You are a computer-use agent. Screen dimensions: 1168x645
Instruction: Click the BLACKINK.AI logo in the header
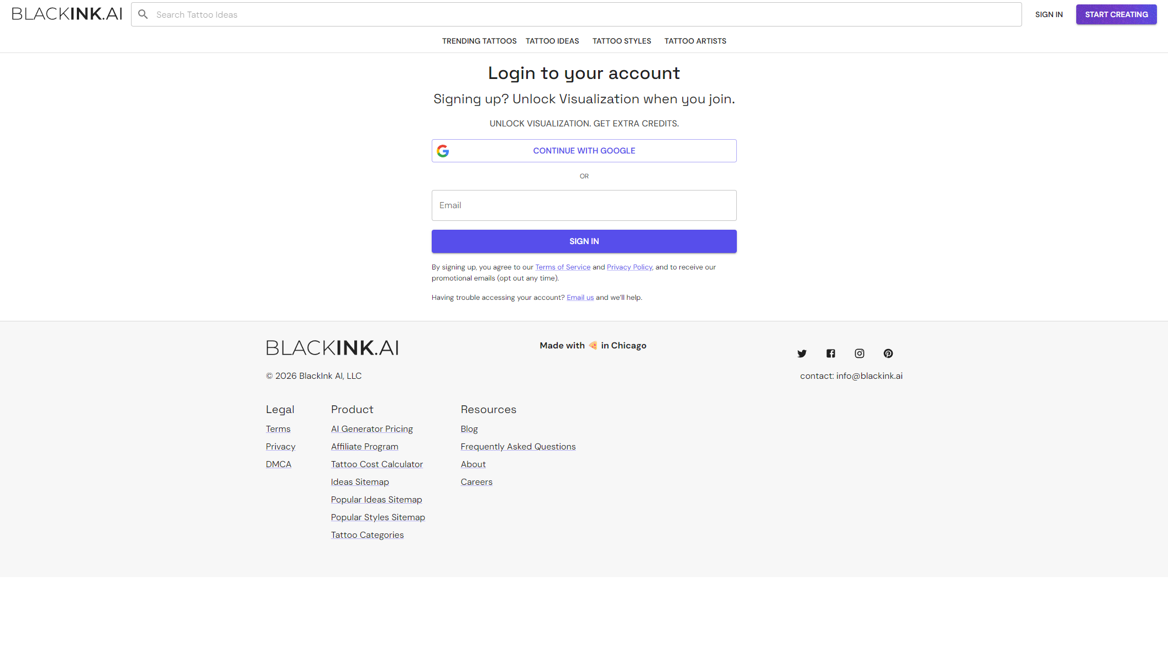(x=66, y=14)
